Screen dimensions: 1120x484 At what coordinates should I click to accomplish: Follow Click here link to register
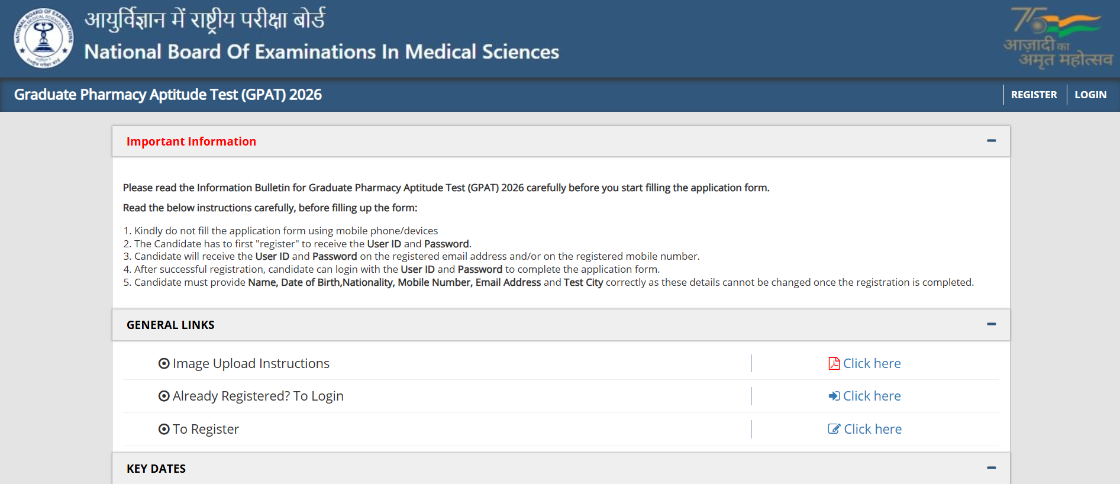pyautogui.click(x=872, y=429)
